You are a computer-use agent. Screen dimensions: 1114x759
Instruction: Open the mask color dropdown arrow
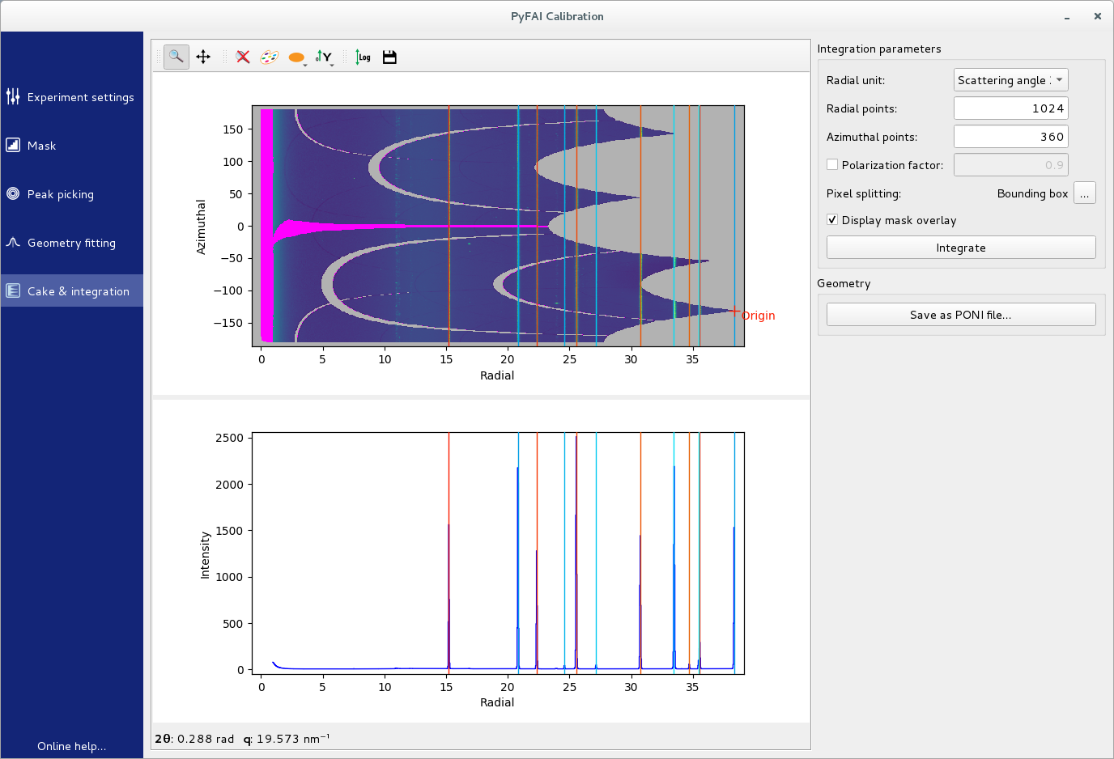click(305, 64)
